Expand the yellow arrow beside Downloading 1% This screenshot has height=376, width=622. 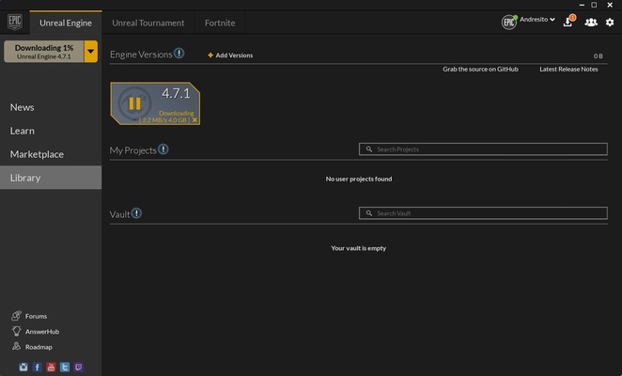(91, 52)
